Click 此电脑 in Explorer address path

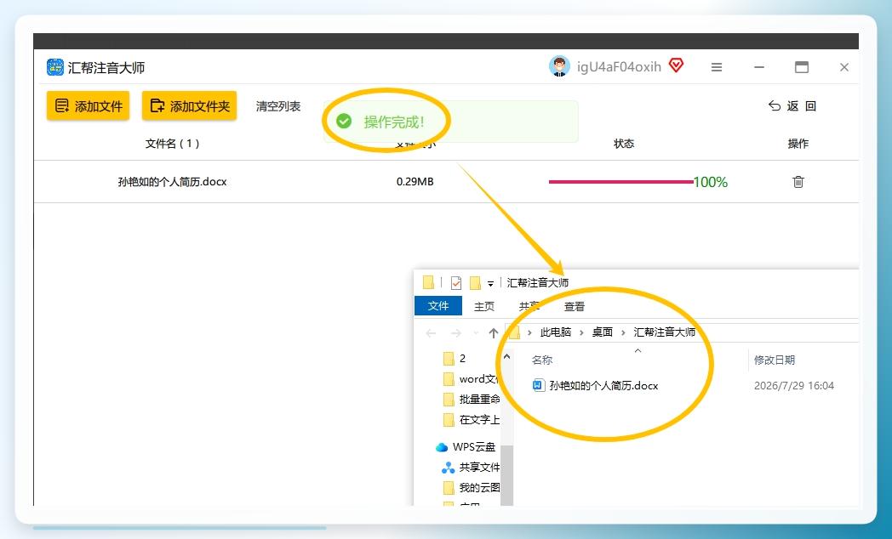[x=555, y=332]
